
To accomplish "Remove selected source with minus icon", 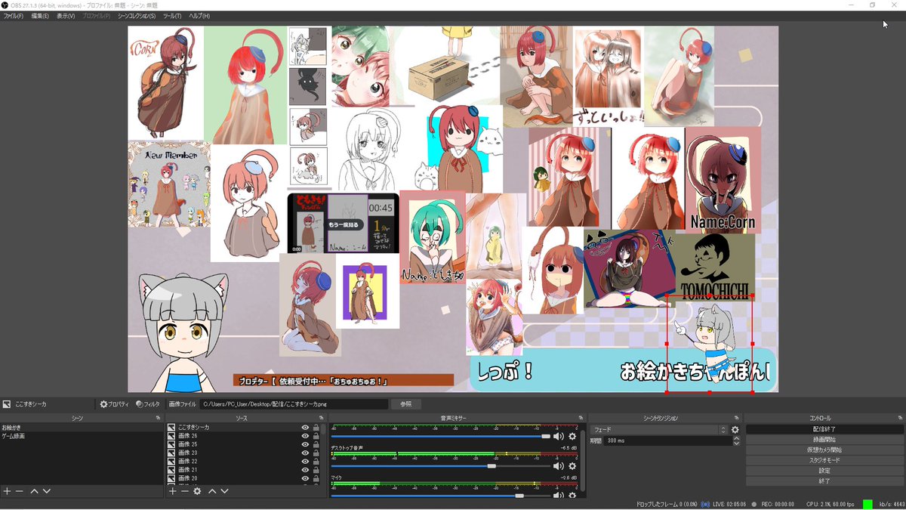I will click(x=184, y=491).
